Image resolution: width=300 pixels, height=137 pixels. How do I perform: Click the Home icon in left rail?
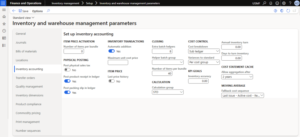click(x=4, y=17)
